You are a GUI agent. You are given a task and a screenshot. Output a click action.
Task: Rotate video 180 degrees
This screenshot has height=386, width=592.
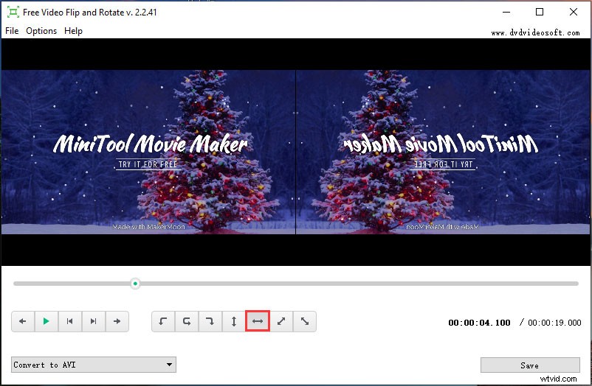[187, 321]
